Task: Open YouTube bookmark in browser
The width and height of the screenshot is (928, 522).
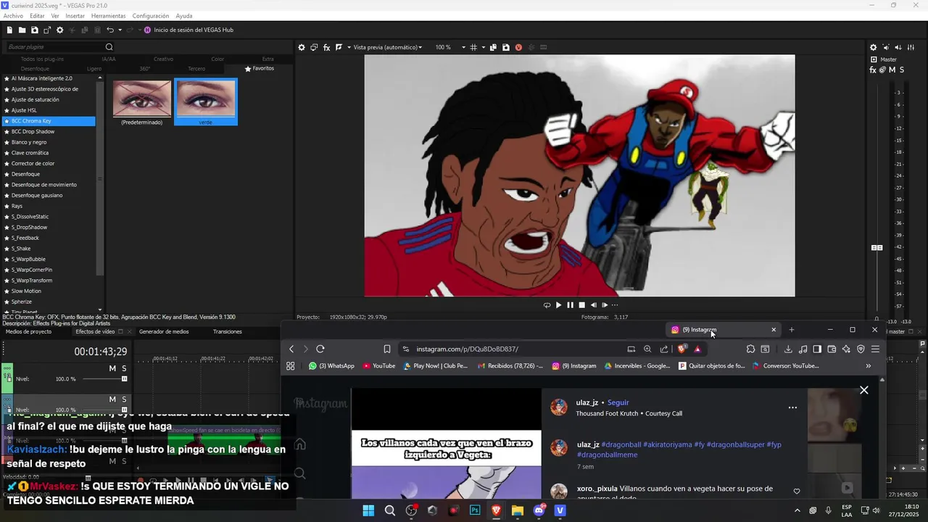Action: click(x=379, y=366)
